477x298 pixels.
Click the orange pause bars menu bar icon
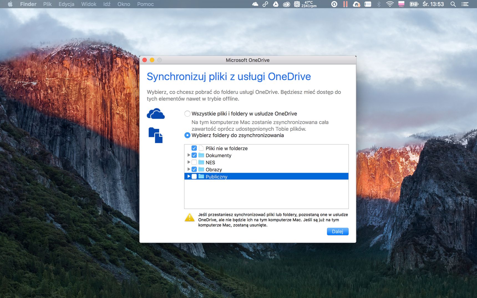tap(345, 4)
